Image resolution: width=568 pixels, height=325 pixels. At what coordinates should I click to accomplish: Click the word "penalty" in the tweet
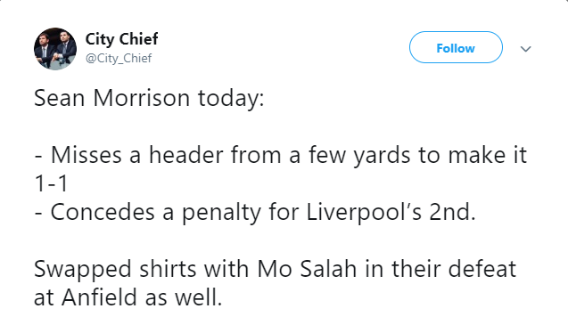(x=221, y=213)
